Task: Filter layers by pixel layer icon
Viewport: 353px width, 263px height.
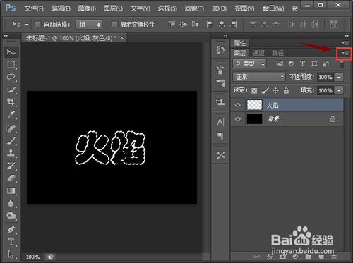Action: tap(280, 63)
